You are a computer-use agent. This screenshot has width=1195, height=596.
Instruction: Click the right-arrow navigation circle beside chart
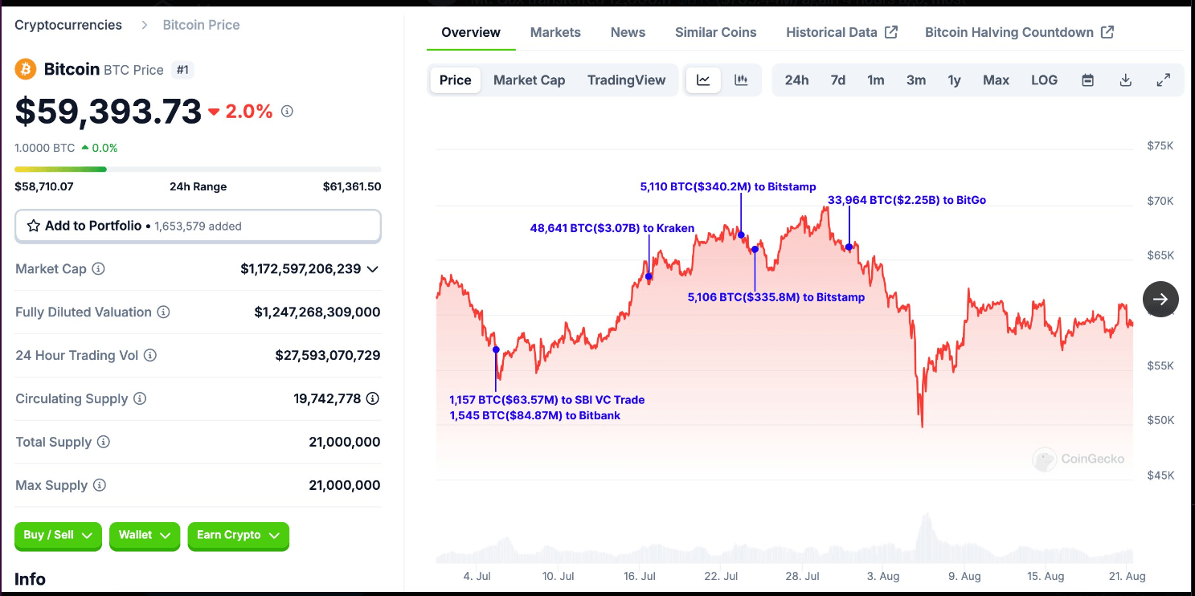coord(1160,299)
